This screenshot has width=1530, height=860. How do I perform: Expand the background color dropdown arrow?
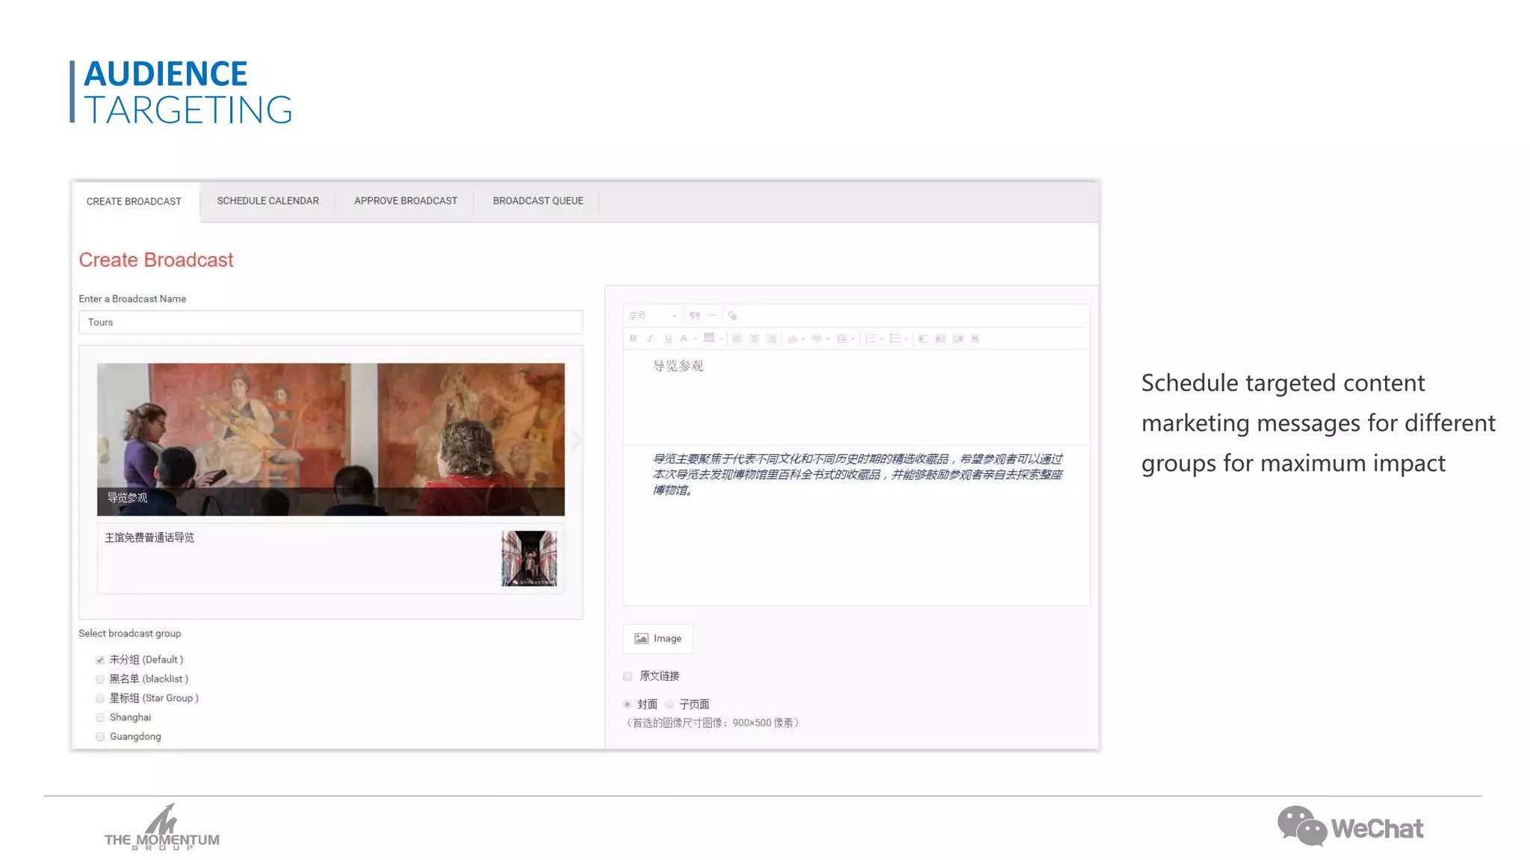pyautogui.click(x=721, y=339)
